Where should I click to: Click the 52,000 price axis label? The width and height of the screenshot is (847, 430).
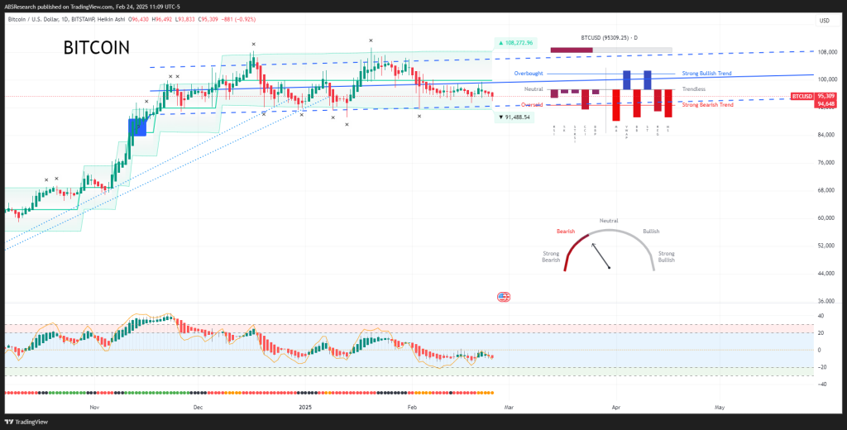826,246
